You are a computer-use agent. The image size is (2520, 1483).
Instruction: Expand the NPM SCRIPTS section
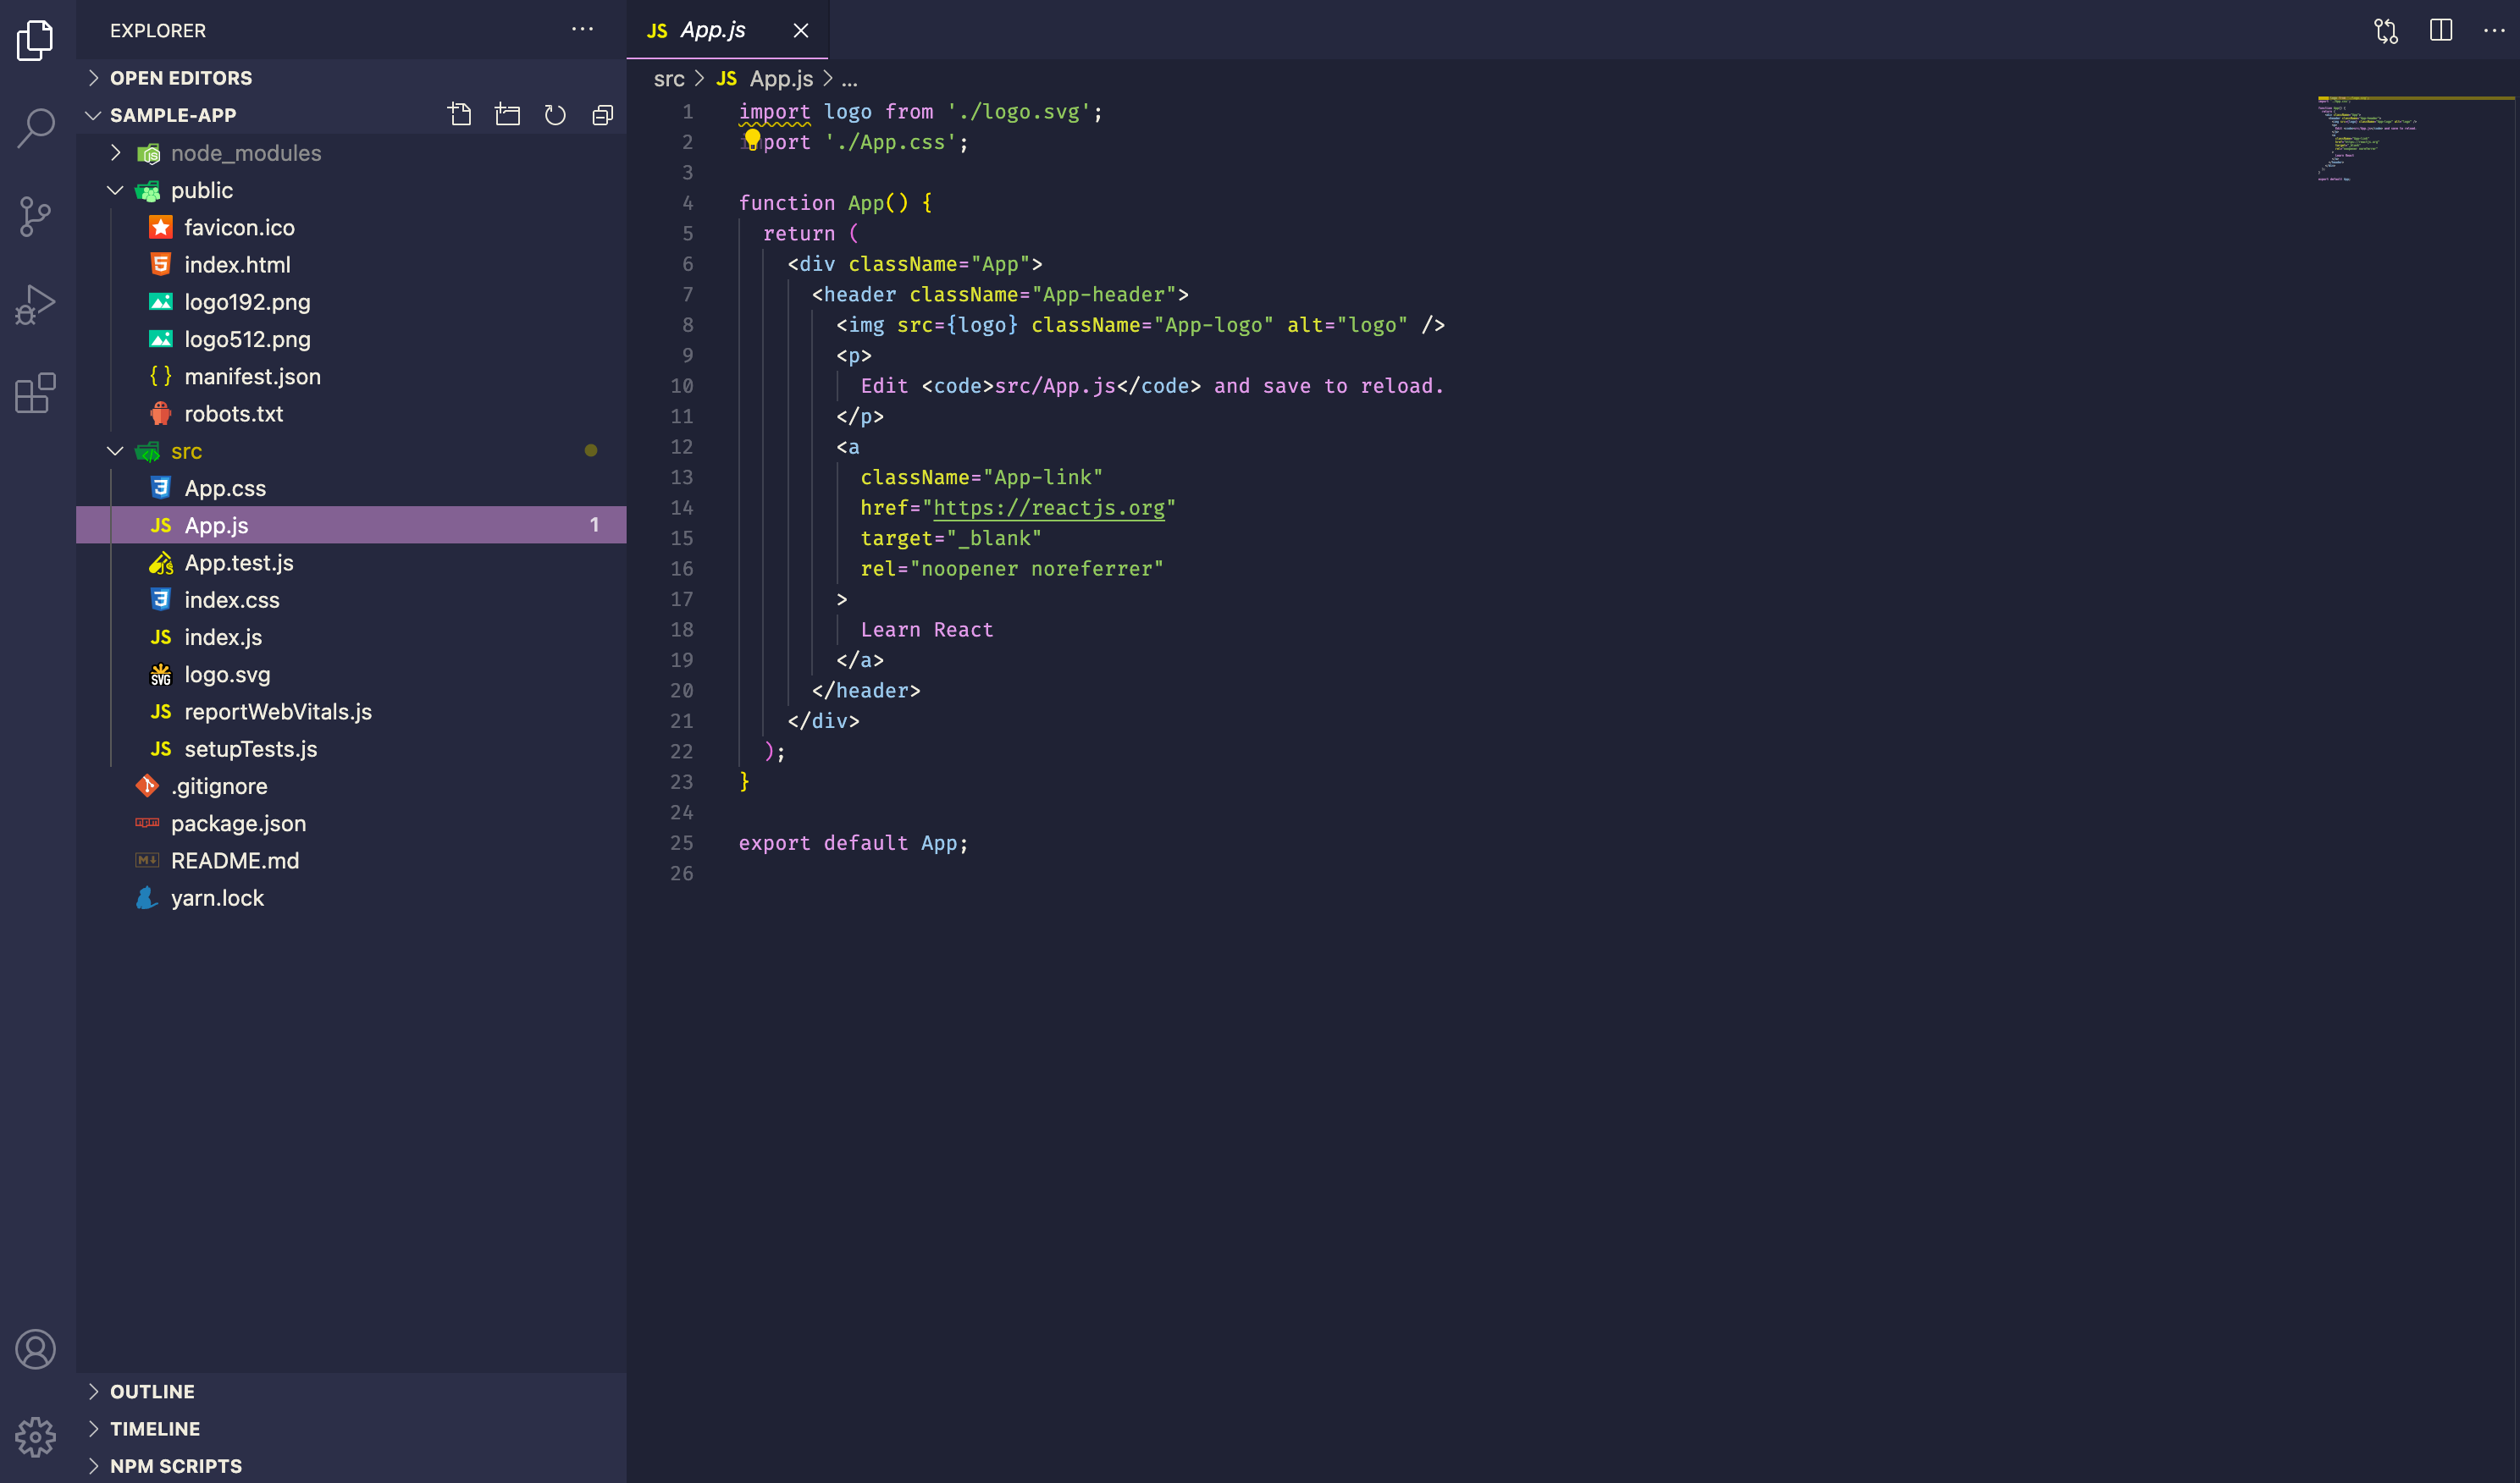click(x=175, y=1465)
